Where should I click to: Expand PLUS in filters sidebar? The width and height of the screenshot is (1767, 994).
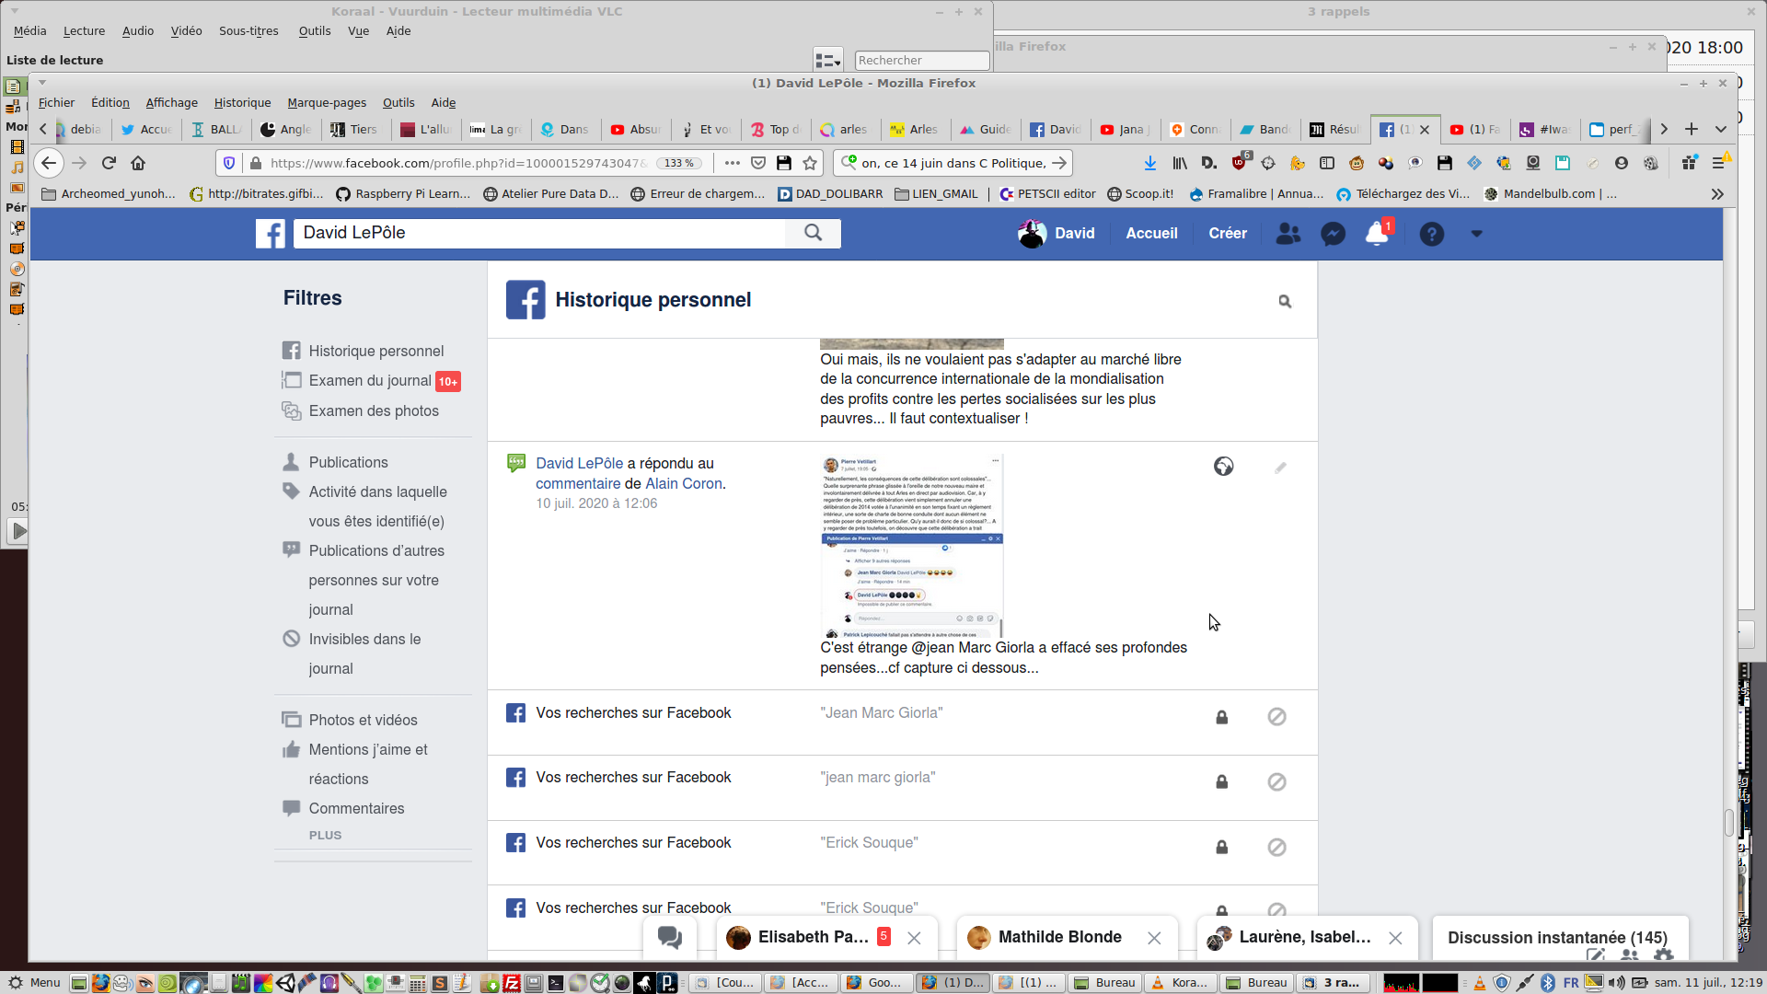(325, 835)
